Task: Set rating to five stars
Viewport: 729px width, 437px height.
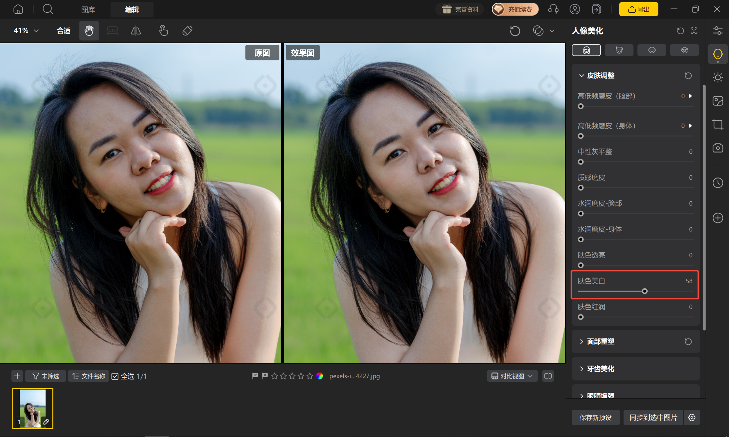Action: 309,376
